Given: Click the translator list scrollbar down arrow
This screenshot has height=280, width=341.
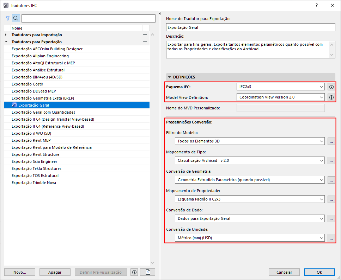Looking at the screenshot, I should (x=152, y=263).
